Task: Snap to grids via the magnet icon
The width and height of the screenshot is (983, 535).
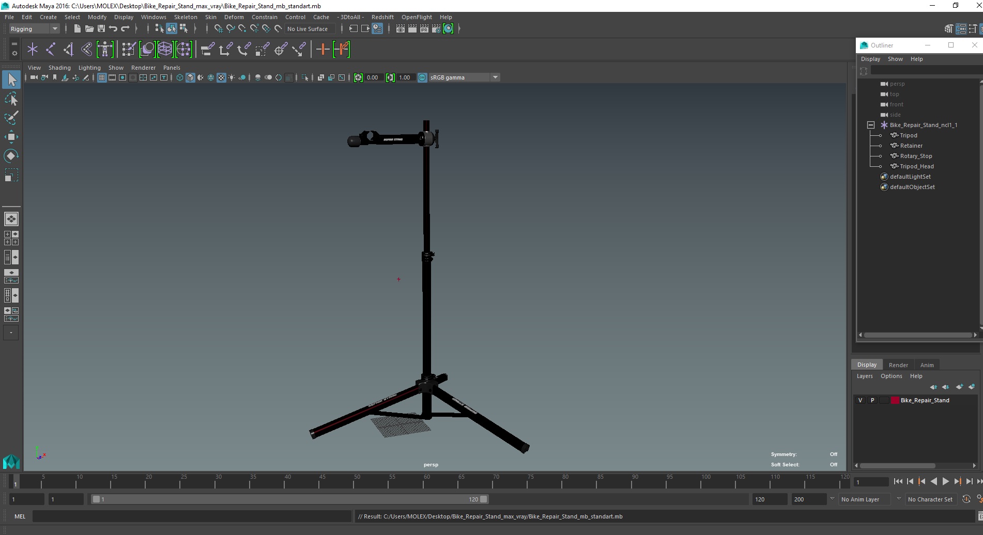Action: (x=219, y=29)
